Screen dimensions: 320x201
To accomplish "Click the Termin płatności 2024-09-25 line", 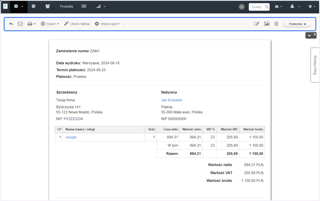I will [81, 70].
